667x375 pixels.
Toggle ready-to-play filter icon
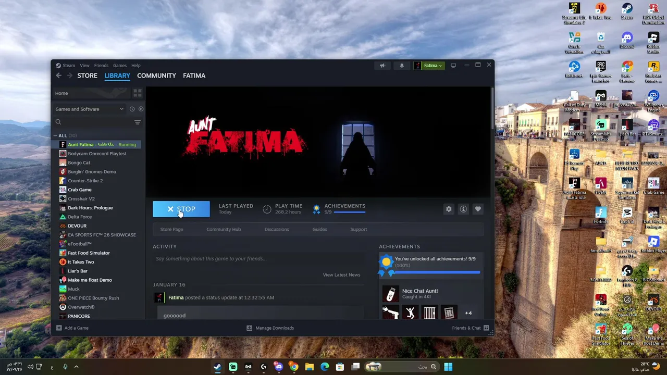point(141,109)
